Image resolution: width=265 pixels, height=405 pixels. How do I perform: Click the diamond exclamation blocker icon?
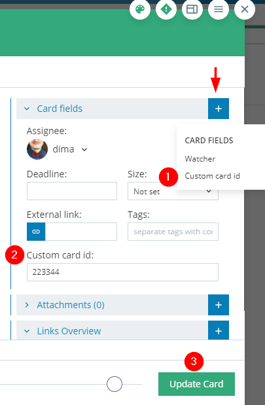[x=166, y=10]
